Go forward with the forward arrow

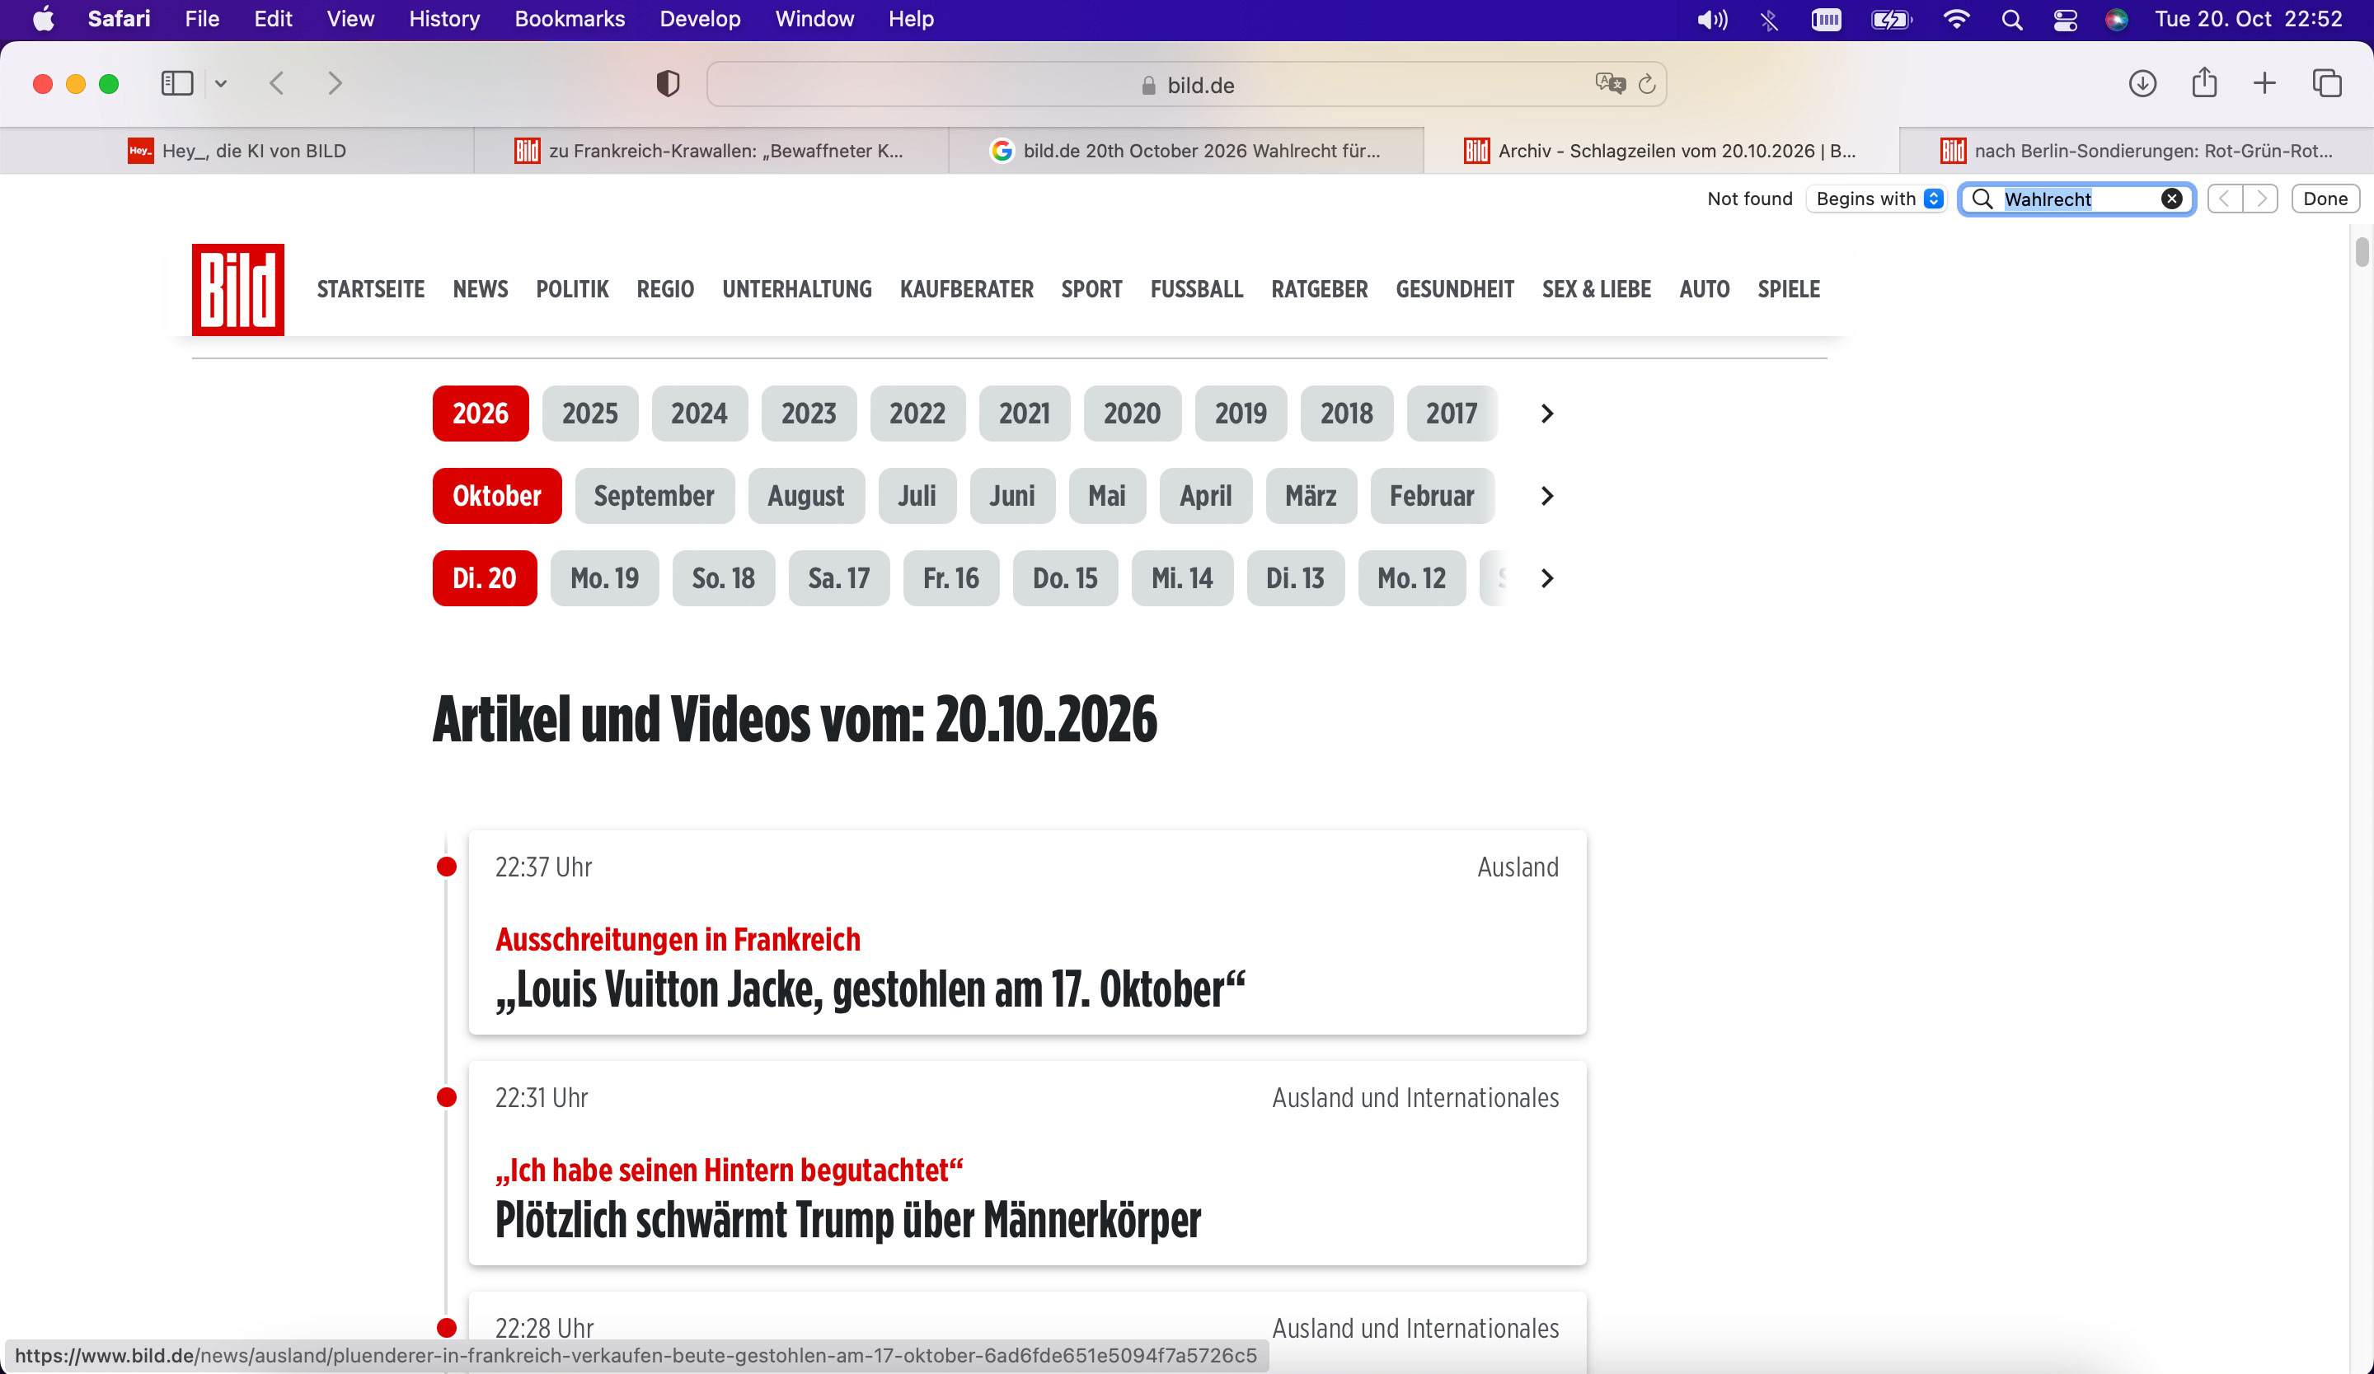tap(335, 84)
